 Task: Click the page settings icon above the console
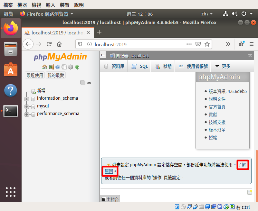click(250, 192)
